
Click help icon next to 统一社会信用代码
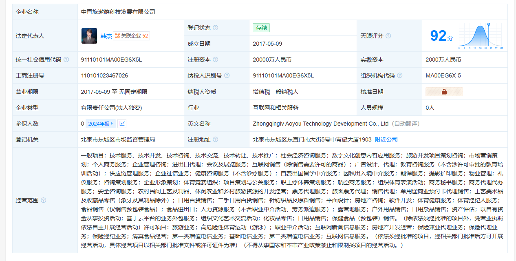coord(66,60)
